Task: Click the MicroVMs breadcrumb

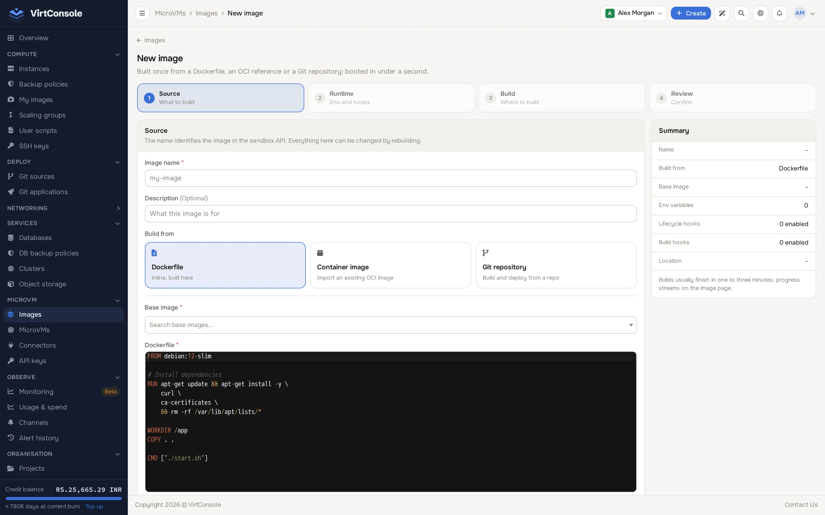Action: pyautogui.click(x=170, y=13)
